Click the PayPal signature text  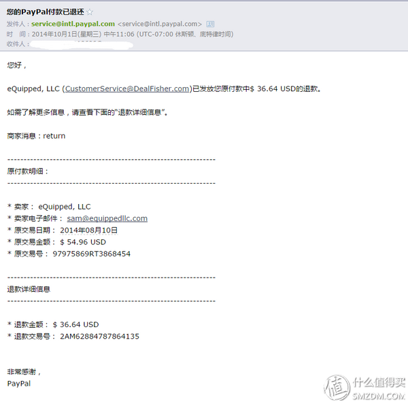coord(19,384)
